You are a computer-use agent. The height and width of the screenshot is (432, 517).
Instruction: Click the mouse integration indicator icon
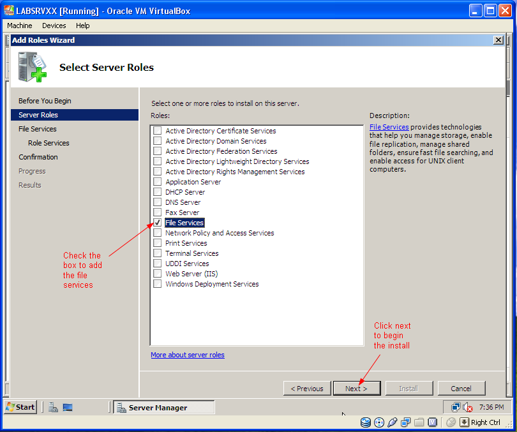(451, 422)
